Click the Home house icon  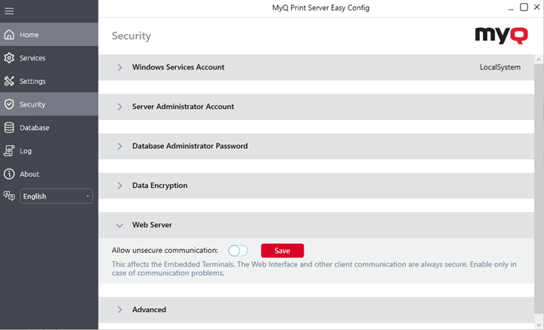tap(9, 35)
